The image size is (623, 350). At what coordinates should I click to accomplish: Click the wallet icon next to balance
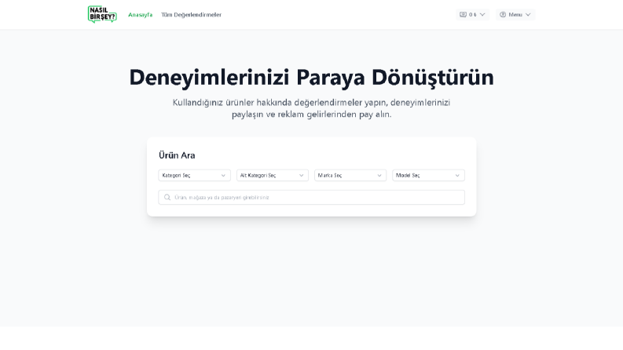pyautogui.click(x=463, y=15)
